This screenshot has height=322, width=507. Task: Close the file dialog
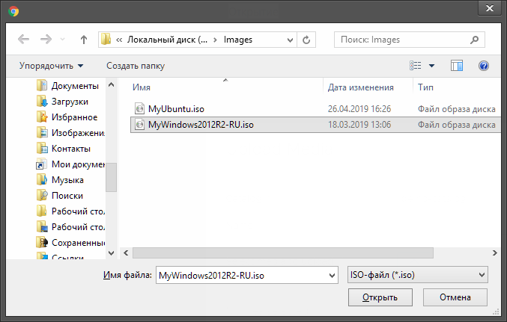tap(490, 7)
